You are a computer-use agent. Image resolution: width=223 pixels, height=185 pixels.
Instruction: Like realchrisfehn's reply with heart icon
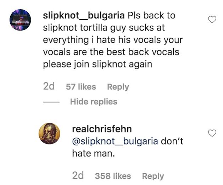tap(212, 133)
